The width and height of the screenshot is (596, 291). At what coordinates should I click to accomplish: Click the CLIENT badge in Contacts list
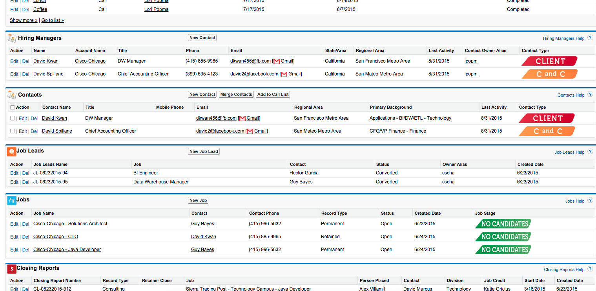547,118
